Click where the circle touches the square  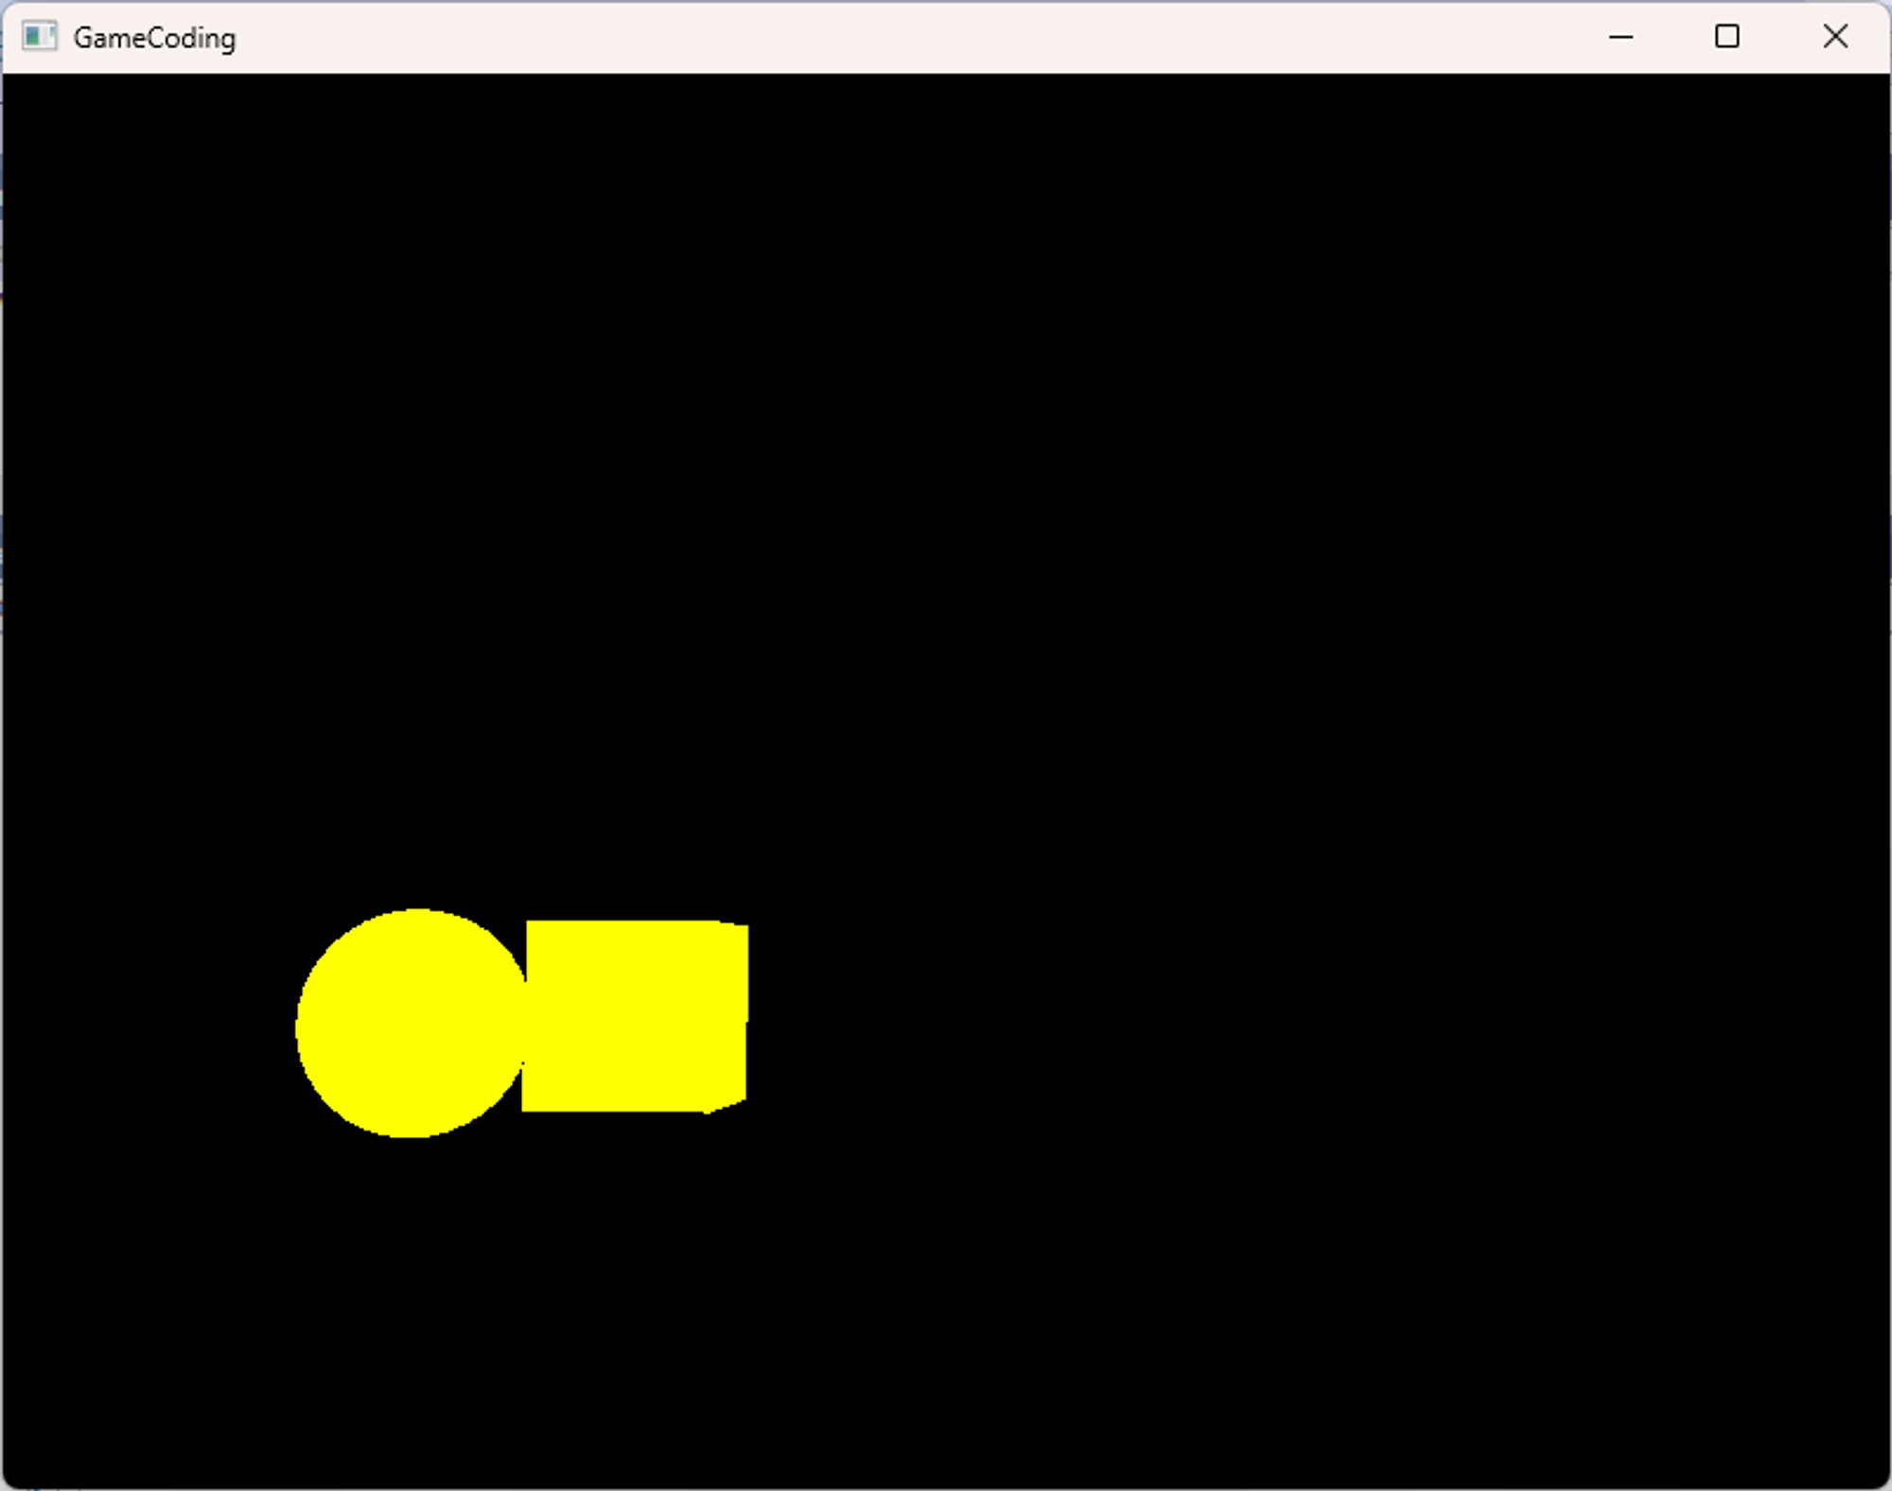[525, 1024]
